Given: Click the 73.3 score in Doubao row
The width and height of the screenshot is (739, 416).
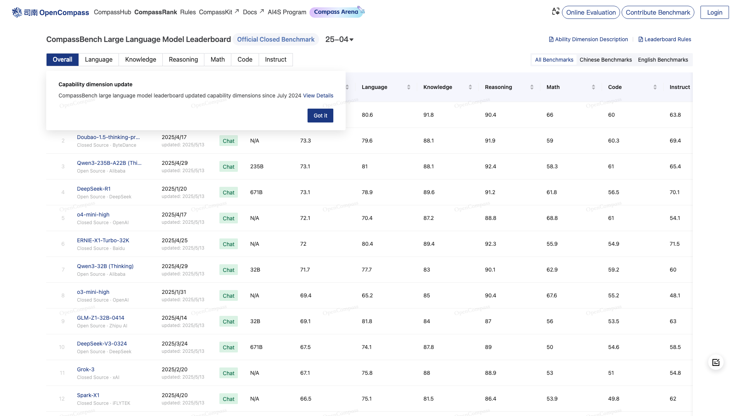Looking at the screenshot, I should tap(305, 141).
